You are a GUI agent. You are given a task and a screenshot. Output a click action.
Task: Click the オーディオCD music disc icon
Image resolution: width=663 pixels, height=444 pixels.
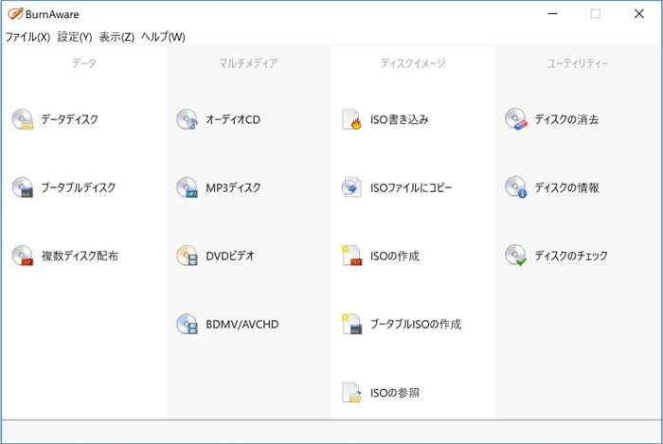187,119
